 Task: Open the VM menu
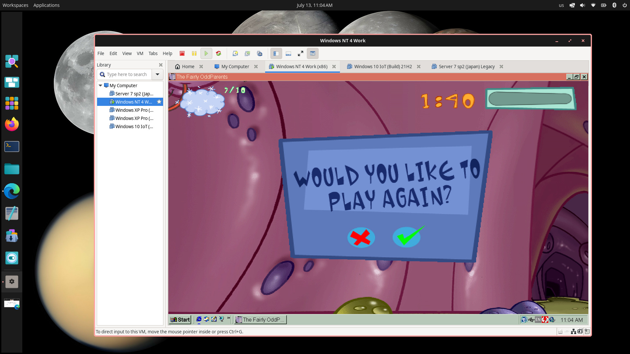pyautogui.click(x=140, y=53)
